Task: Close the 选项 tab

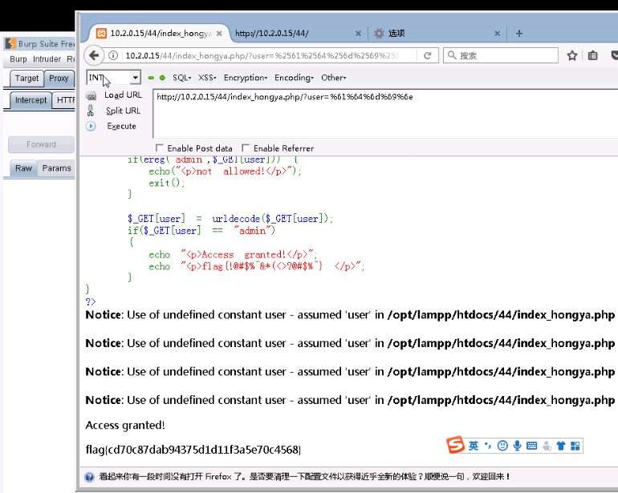Action: tap(497, 34)
